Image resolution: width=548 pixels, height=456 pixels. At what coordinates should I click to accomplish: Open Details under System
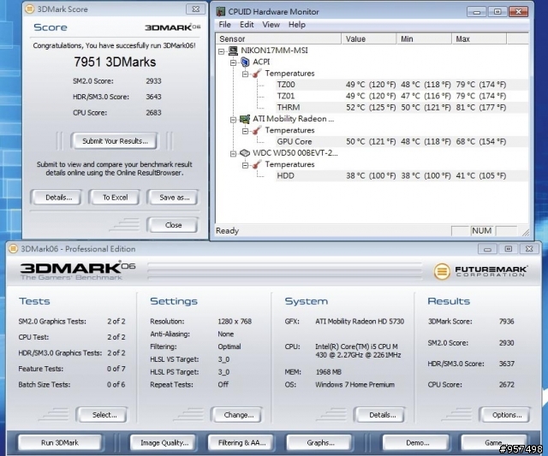(x=380, y=415)
